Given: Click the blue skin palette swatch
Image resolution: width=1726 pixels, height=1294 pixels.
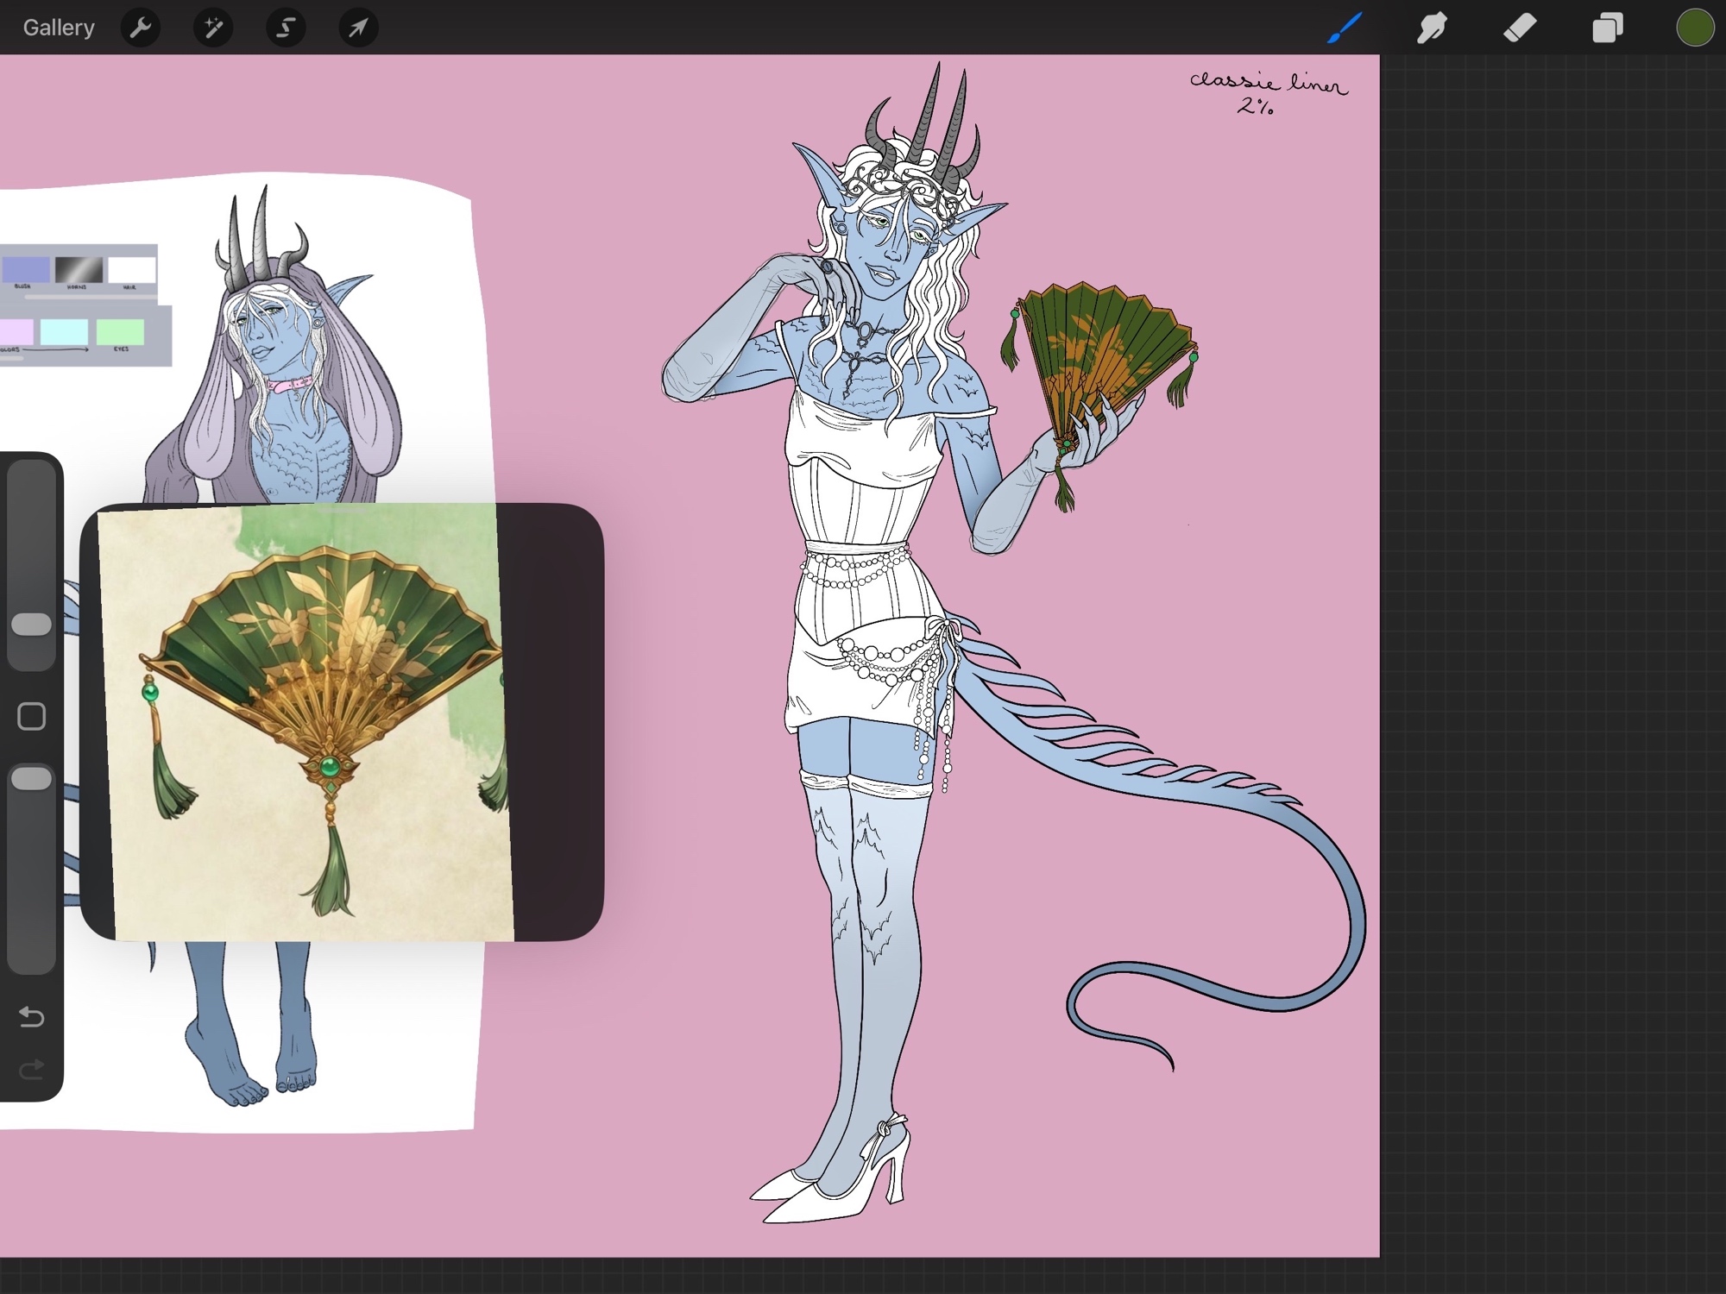Looking at the screenshot, I should [x=26, y=270].
